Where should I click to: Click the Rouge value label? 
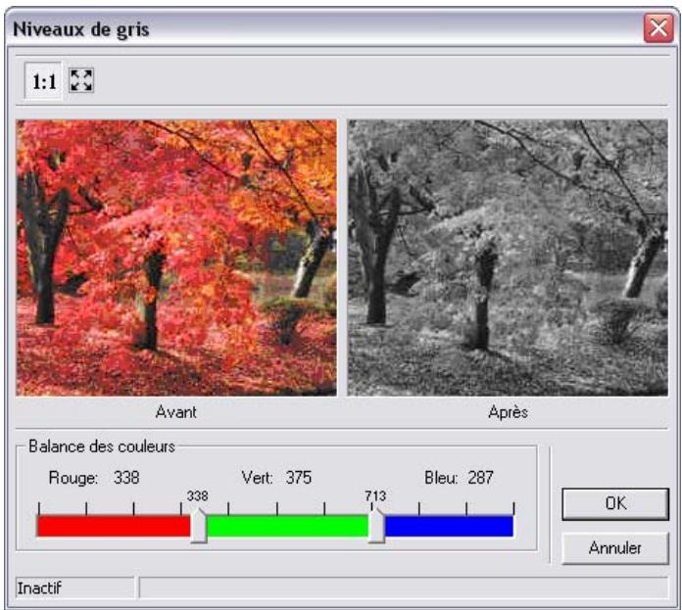click(x=94, y=478)
